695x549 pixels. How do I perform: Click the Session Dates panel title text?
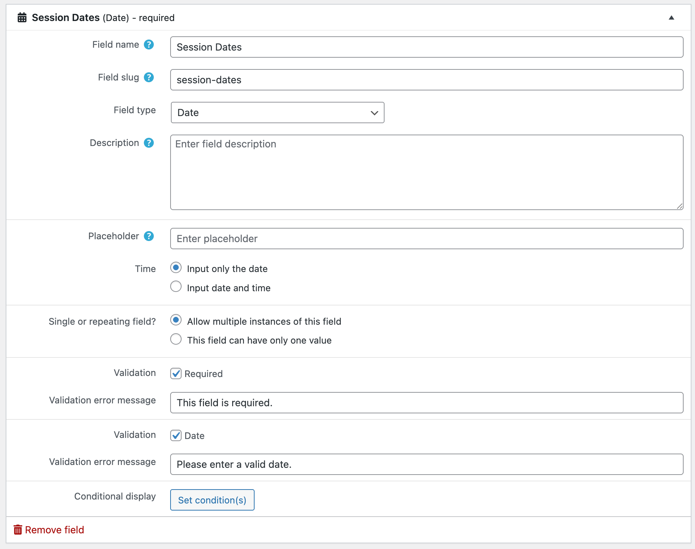[66, 17]
